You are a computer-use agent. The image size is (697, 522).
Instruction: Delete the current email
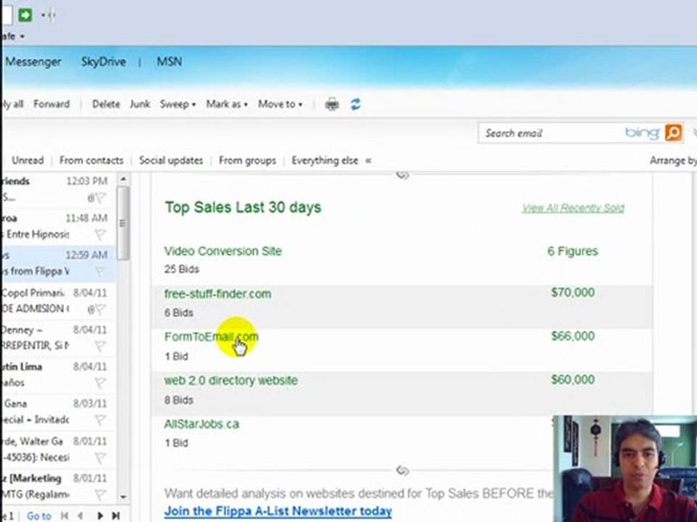[106, 104]
